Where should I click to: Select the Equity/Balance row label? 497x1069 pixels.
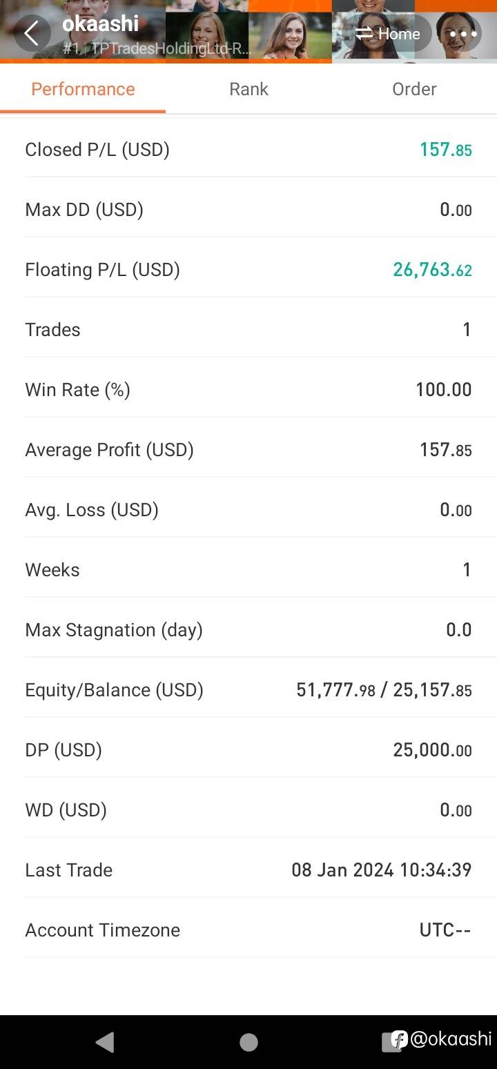click(114, 690)
